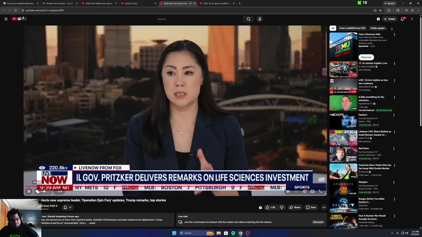Reload the page in the browser
422x237 pixels.
[15, 10]
